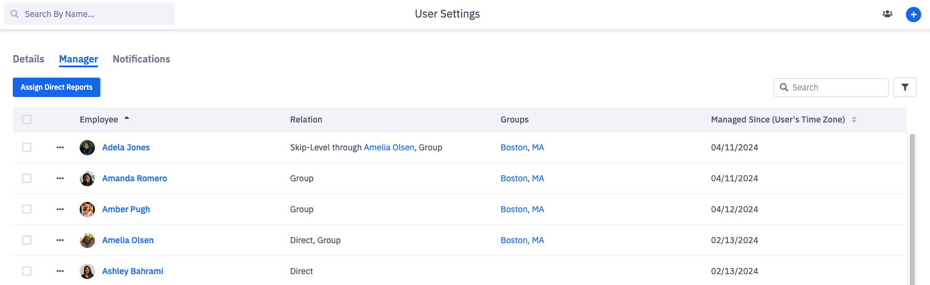The image size is (930, 285).
Task: Open the Boston, MA group link for Amber Pugh
Action: [x=522, y=209]
